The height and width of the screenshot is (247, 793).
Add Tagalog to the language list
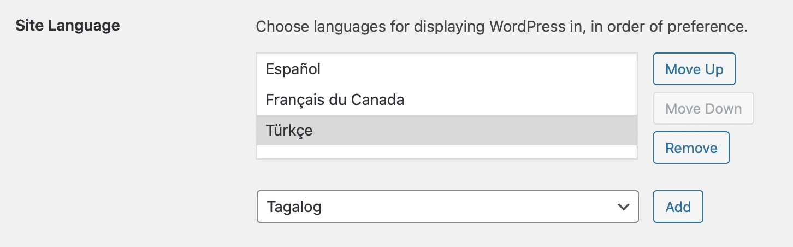[678, 207]
